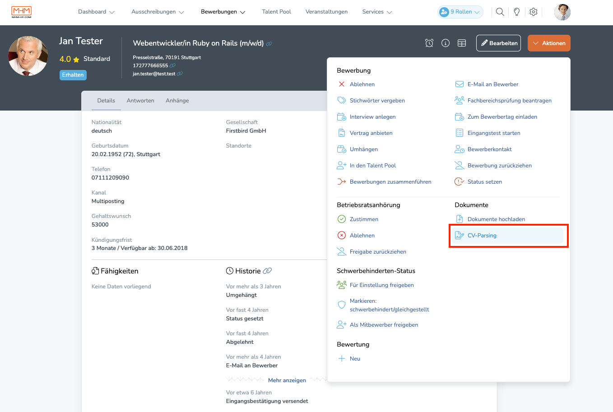Select Freigabe zurückziehen

point(372,252)
